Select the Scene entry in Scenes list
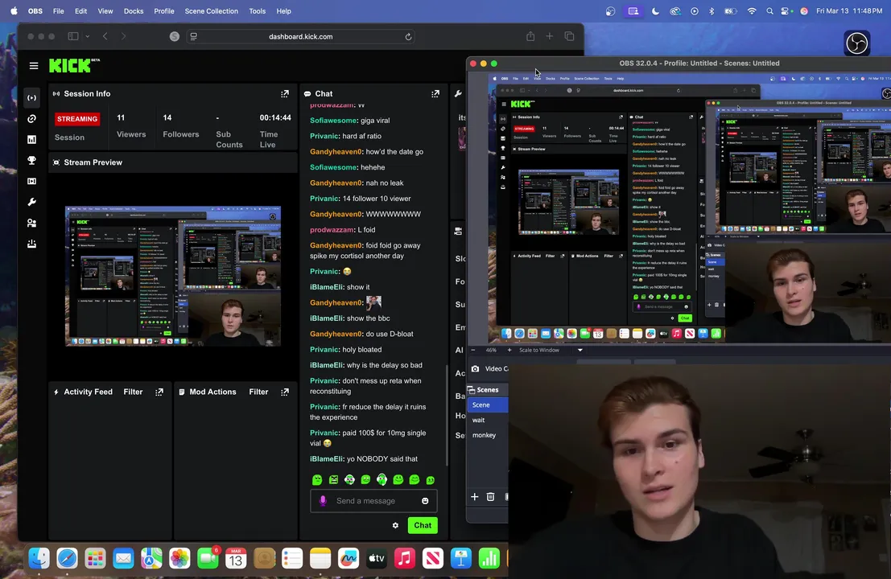This screenshot has height=579, width=891. [487, 404]
